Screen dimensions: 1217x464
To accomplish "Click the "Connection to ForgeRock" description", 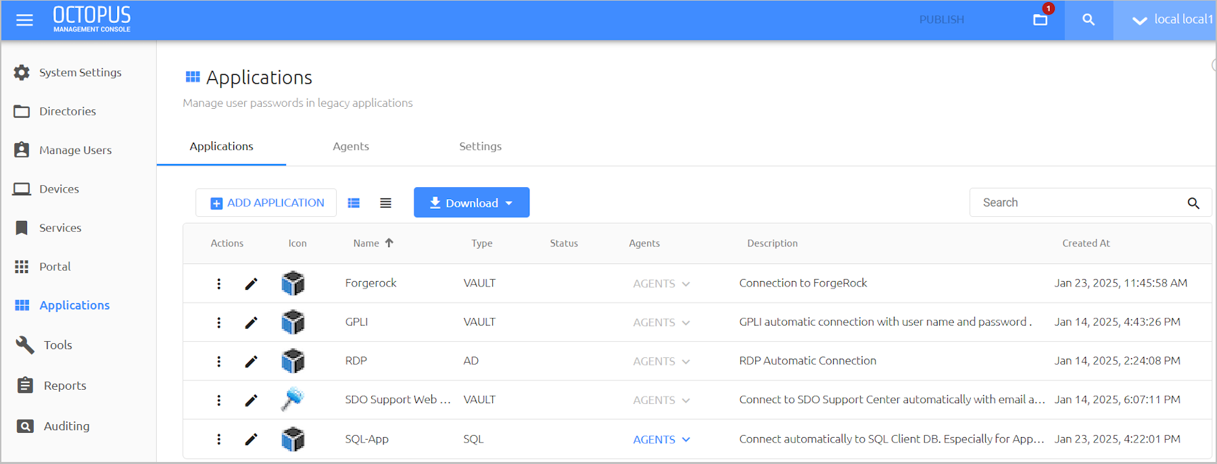I will (x=803, y=283).
